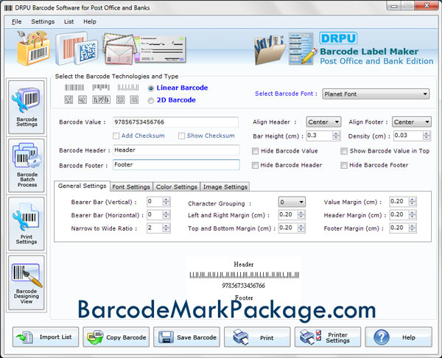
Task: Switch to the Barcode Designing View
Action: click(27, 283)
